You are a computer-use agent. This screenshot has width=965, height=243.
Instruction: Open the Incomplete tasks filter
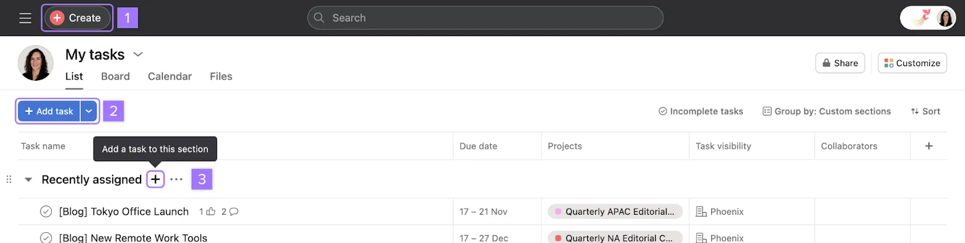point(701,111)
